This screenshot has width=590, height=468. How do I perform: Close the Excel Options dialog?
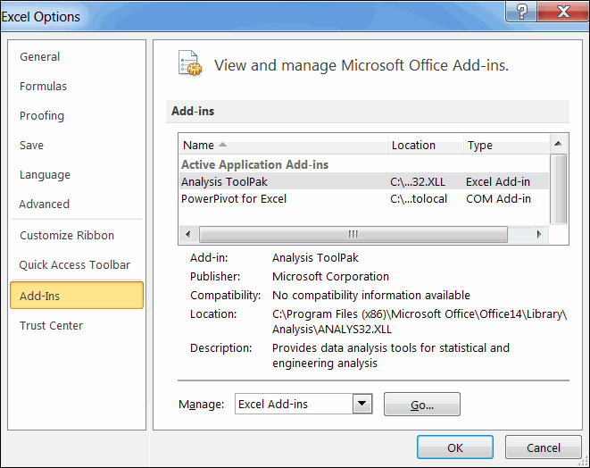coord(562,12)
